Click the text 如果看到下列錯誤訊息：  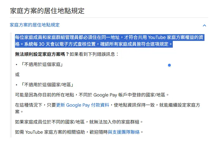tap(94, 54)
